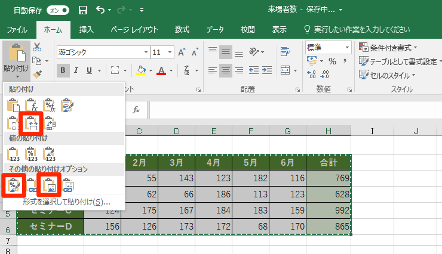Screen dimensions: 442x254
Task: Open the ファイル tab
Action: (x=17, y=30)
